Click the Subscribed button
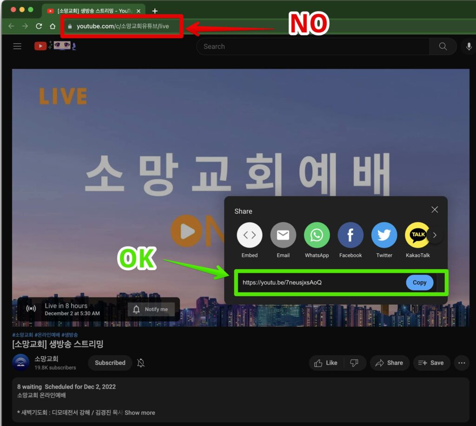Screen dimensions: 476x426 pos(110,363)
